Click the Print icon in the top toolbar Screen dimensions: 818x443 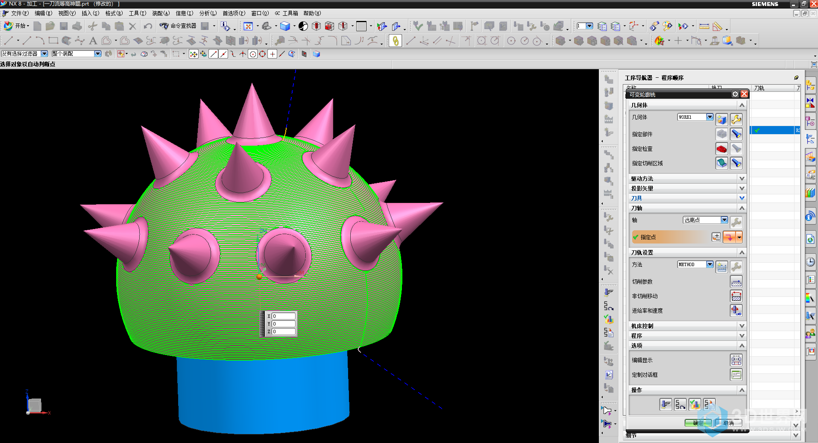coord(77,26)
